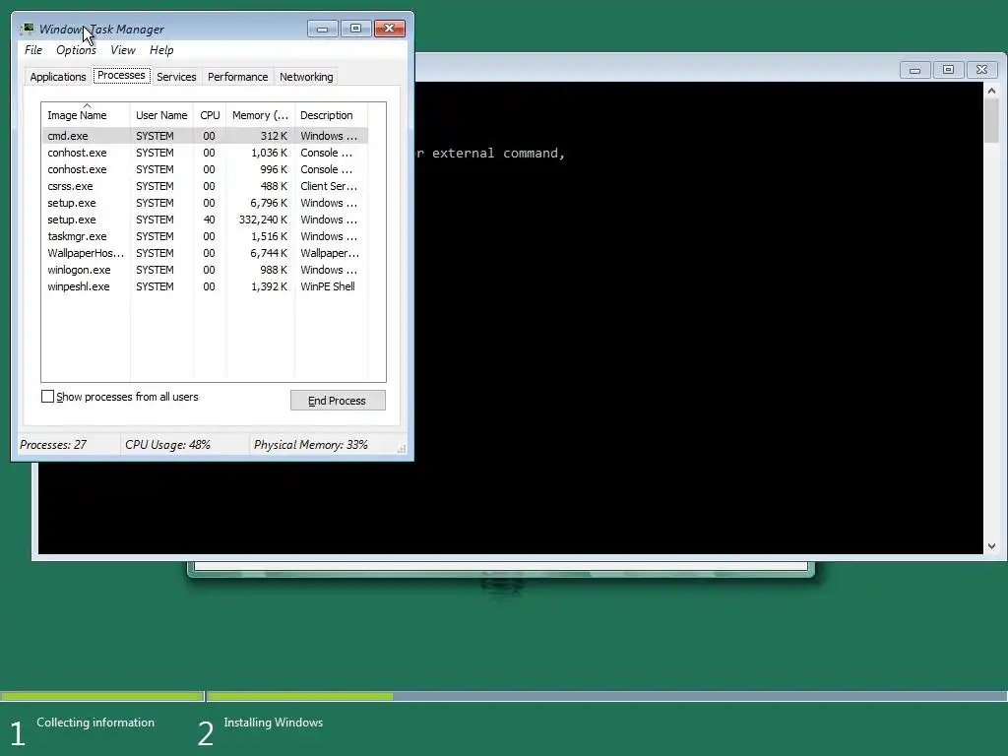1008x756 pixels.
Task: Select setup.exe using 6,796 K memory
Action: 205,203
